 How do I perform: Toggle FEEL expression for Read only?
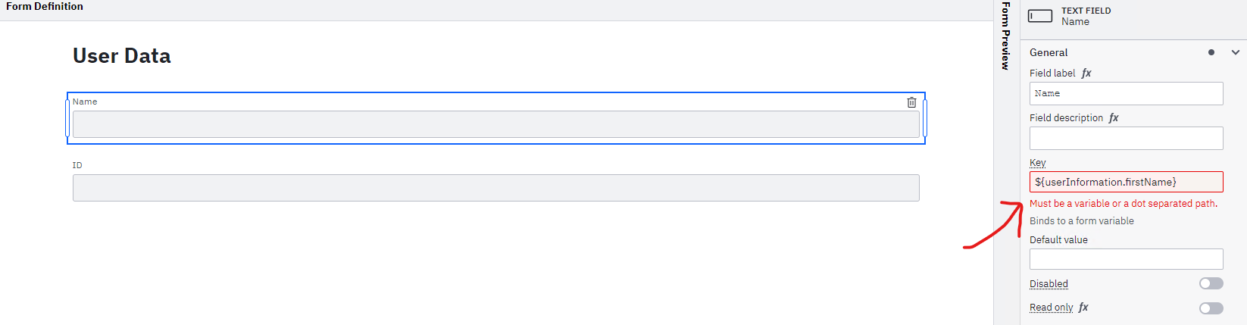1083,307
